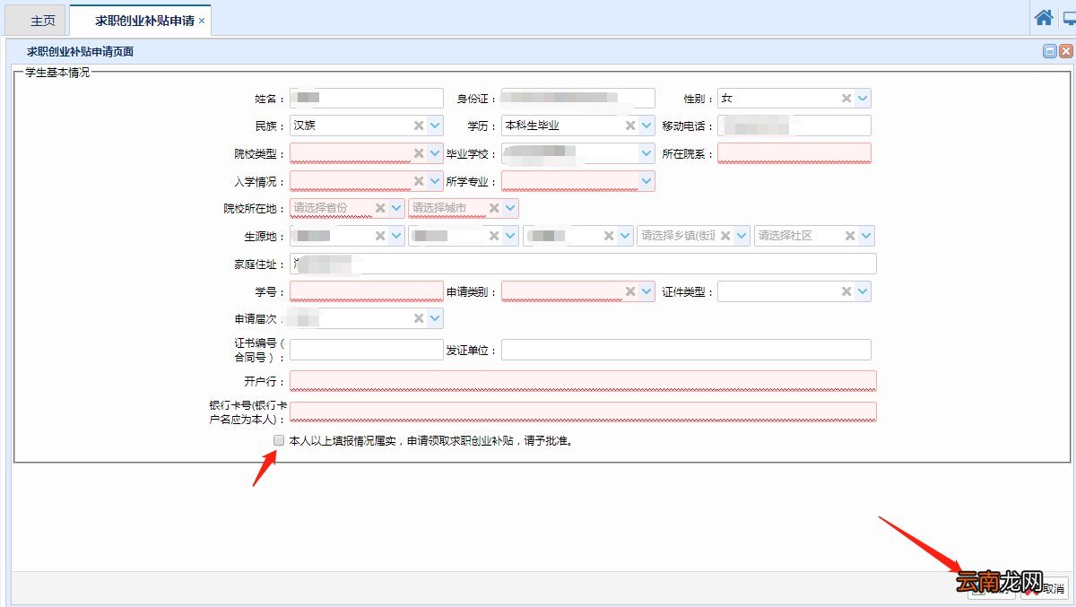Viewport: 1076px width, 607px height.
Task: Click the save button beside 取消
Action: 991,590
